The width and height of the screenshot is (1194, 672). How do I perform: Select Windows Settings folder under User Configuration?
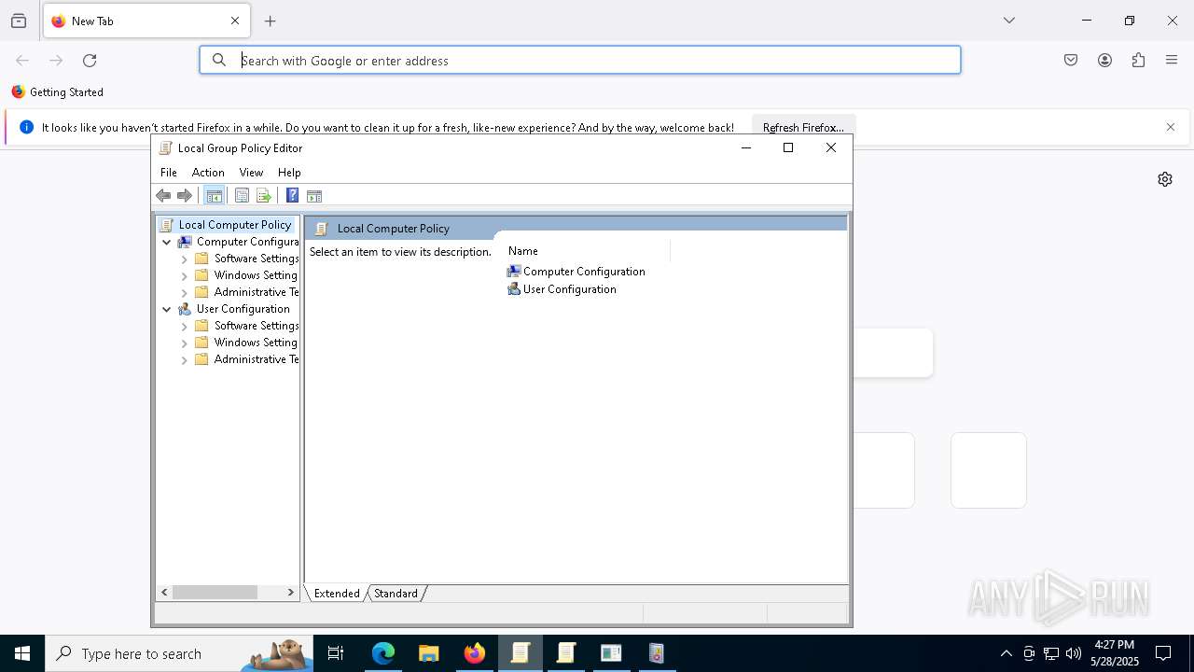click(x=256, y=343)
